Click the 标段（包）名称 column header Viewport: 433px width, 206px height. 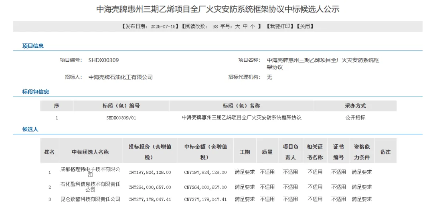[x=242, y=106]
